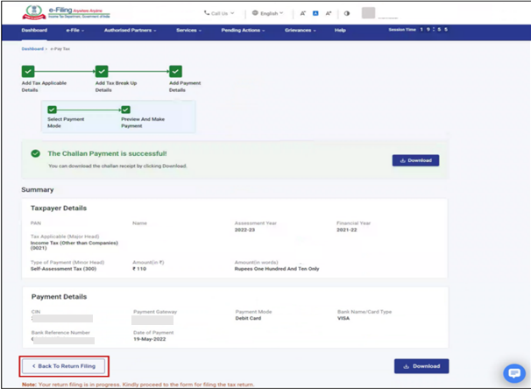Click the Preview And Make Payment step icon
The width and height of the screenshot is (531, 389).
coord(126,110)
